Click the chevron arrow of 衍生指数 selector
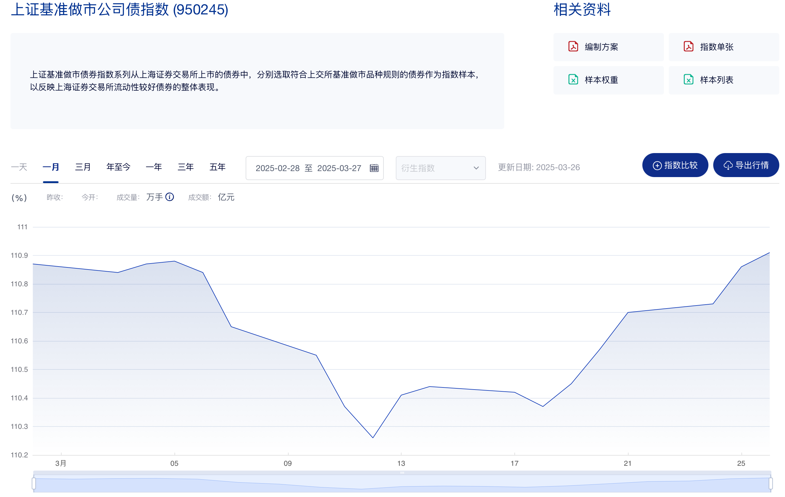This screenshot has height=497, width=785. point(476,168)
